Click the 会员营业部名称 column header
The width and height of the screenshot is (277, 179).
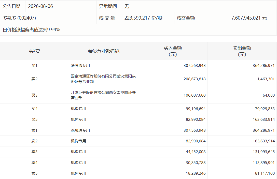[x=104, y=51]
